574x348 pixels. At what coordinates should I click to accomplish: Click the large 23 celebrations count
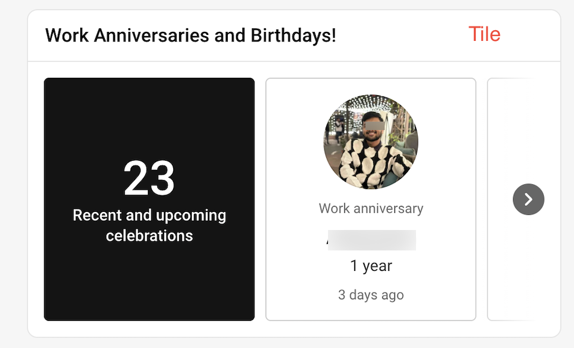[149, 179]
